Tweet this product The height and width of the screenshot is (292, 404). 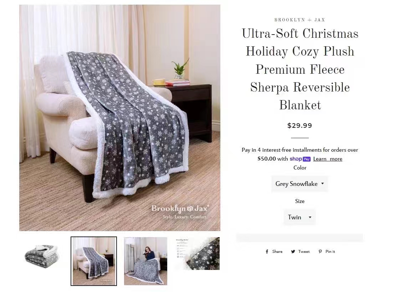click(300, 252)
